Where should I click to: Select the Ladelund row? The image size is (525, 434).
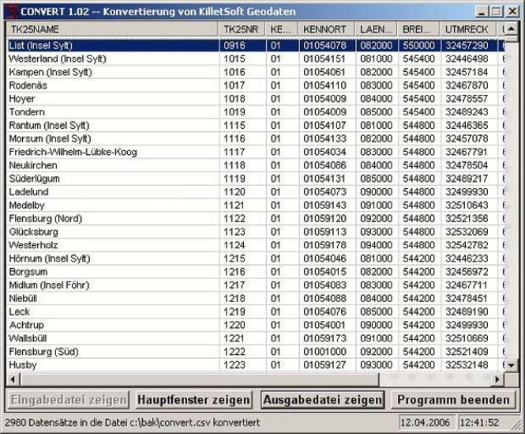click(x=255, y=192)
